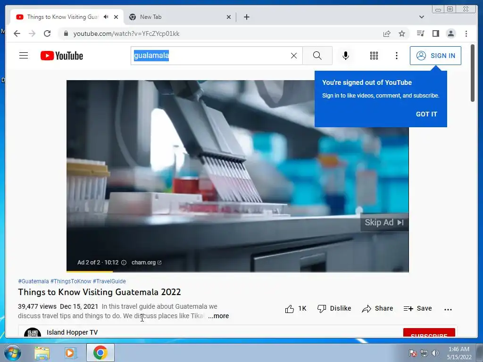Click the address bar URL
The height and width of the screenshot is (362, 483).
[x=126, y=33]
